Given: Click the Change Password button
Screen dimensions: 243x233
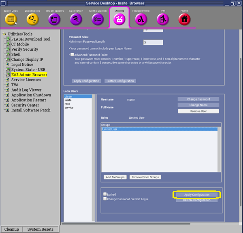Looking at the screenshot, I should [198, 99].
